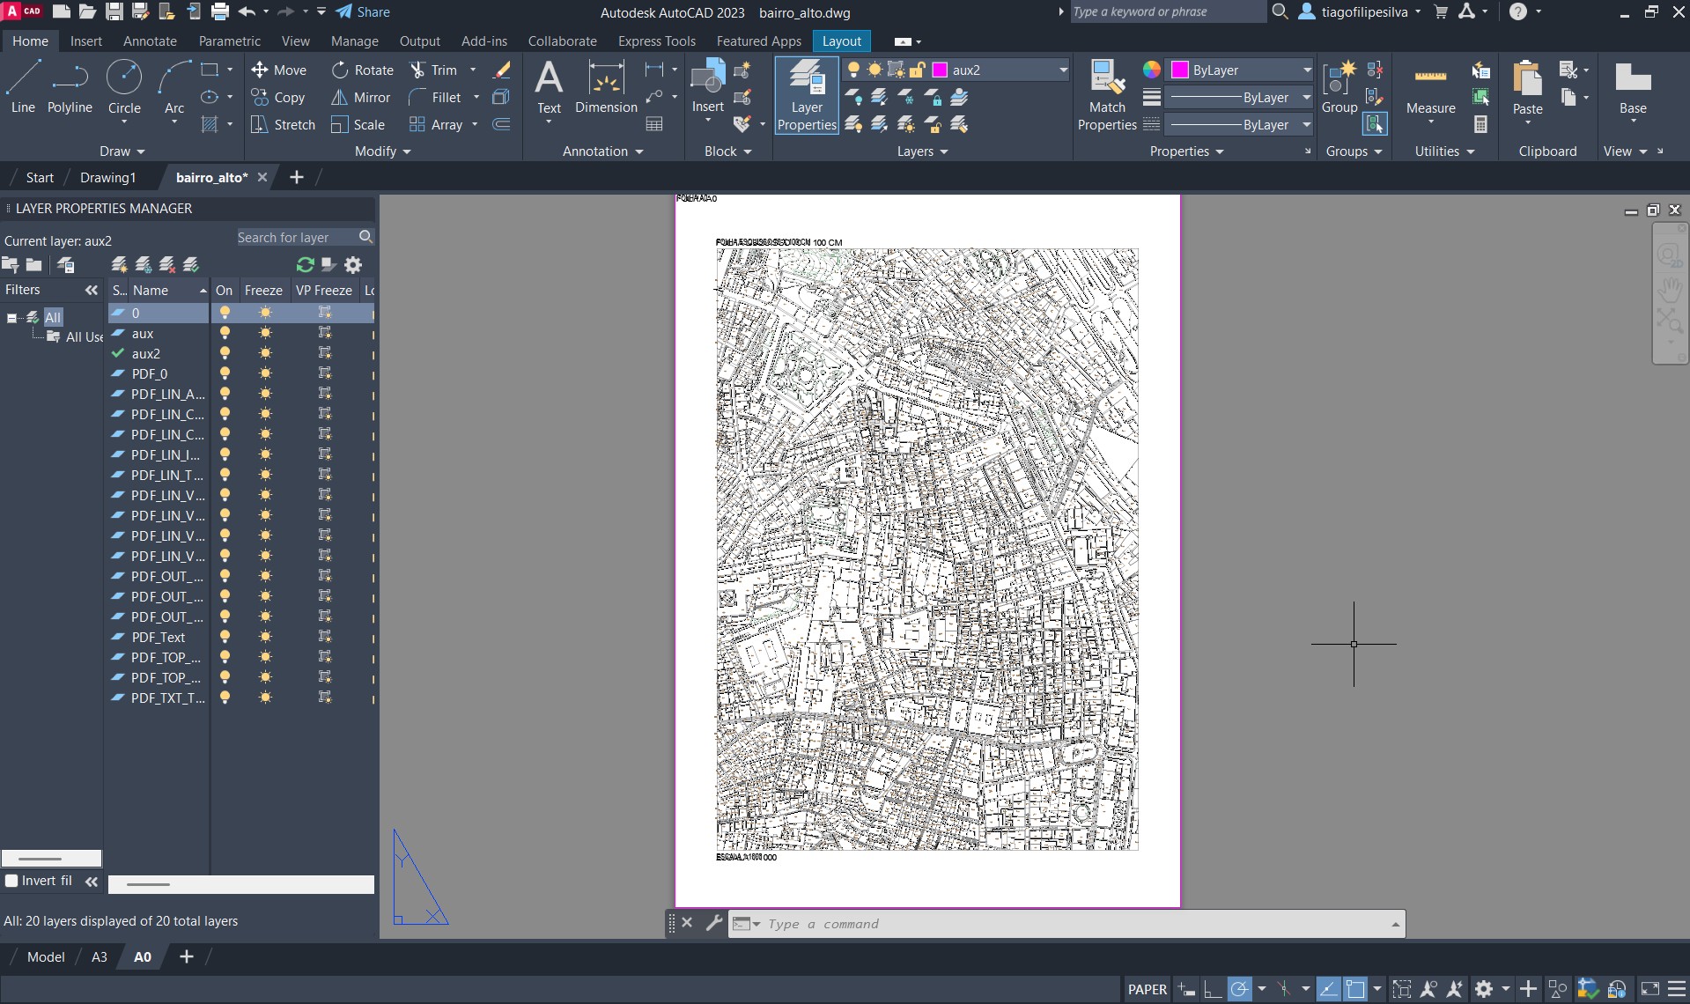Open the Dimension annotation tool
Screen dimensions: 1690x1004
click(x=606, y=88)
